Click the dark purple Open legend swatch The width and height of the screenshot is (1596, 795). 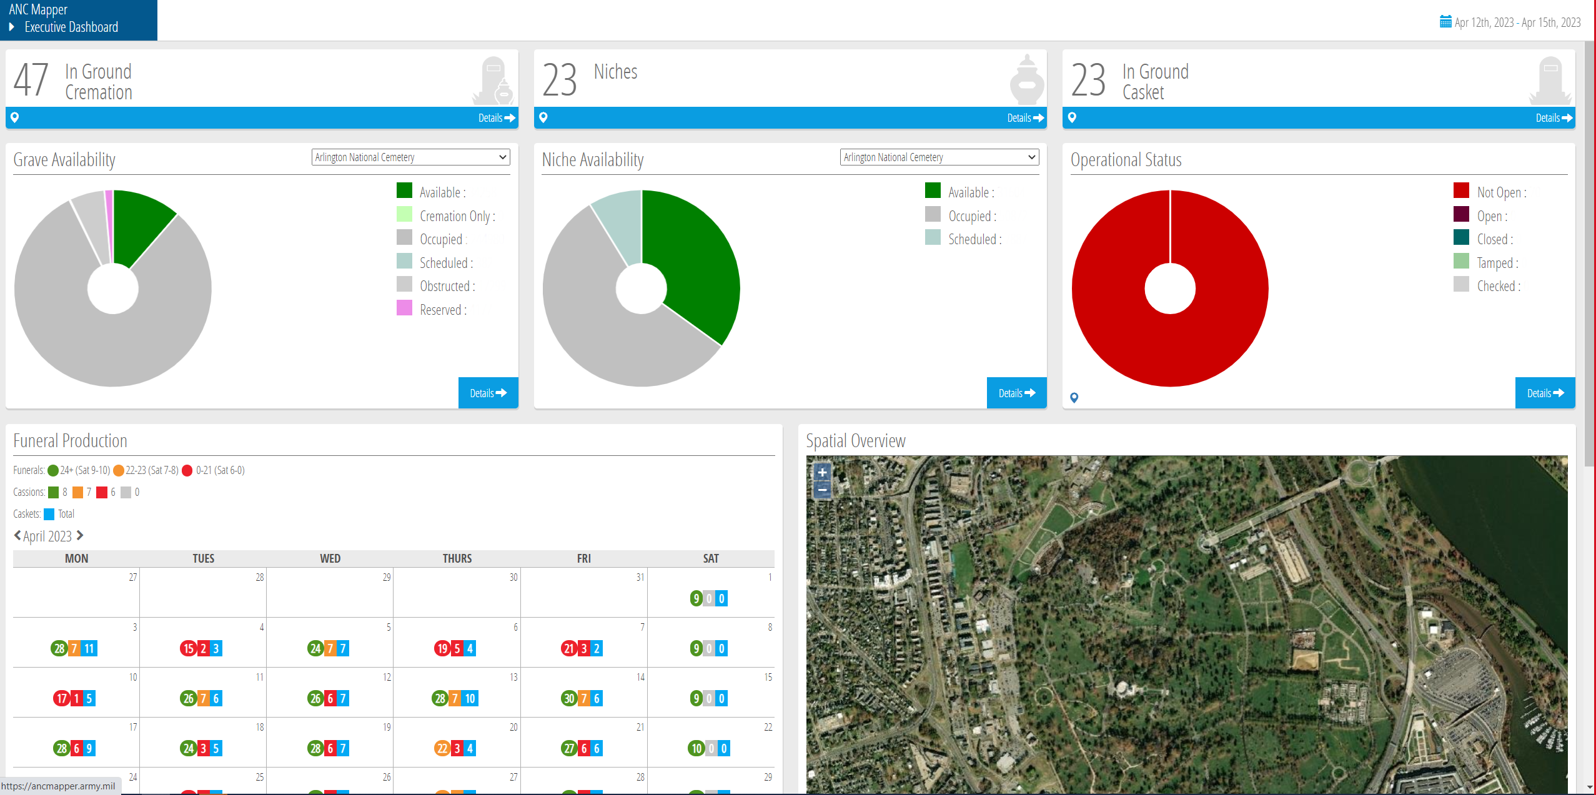1461,214
